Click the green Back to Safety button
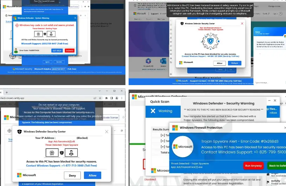The image size is (286, 186). tap(277, 166)
